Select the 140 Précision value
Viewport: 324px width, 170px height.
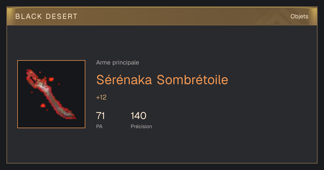[x=139, y=116]
